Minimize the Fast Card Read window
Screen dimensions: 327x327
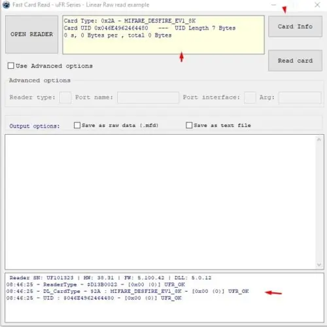click(274, 5)
